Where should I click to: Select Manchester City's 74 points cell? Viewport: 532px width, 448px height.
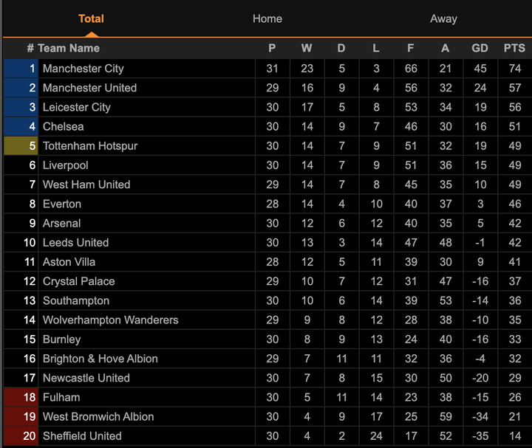coord(514,69)
